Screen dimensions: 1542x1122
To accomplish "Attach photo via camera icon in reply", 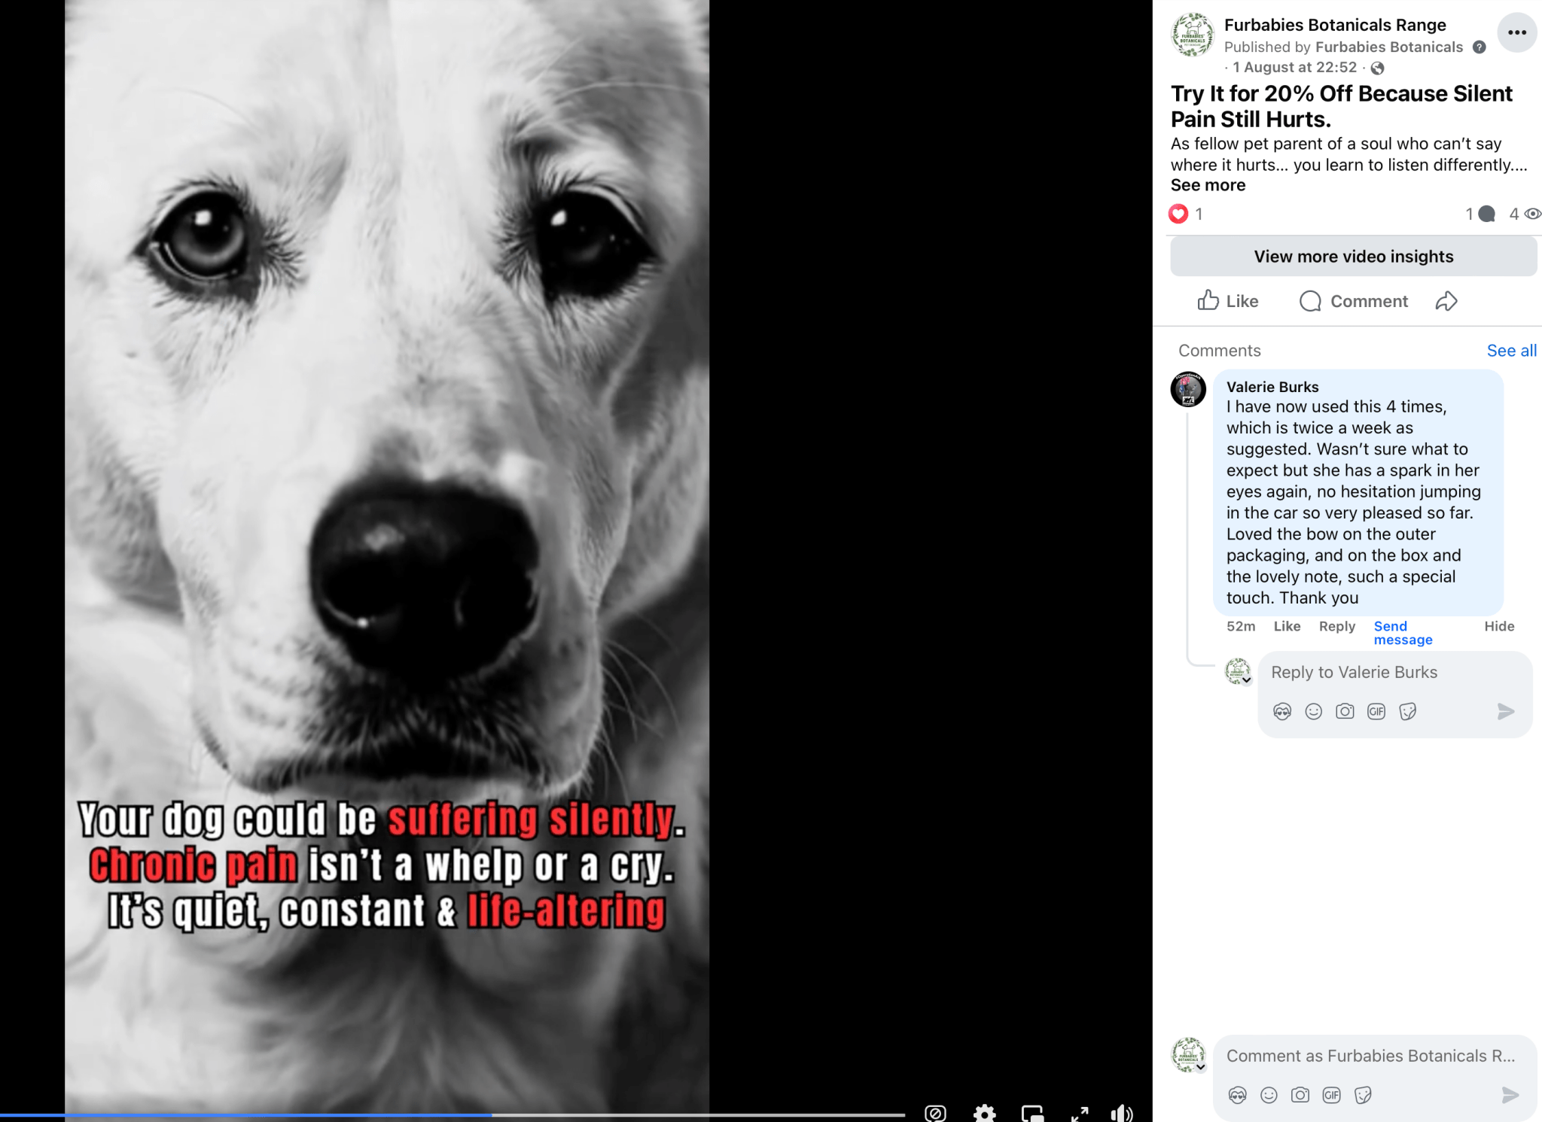I will pyautogui.click(x=1345, y=711).
